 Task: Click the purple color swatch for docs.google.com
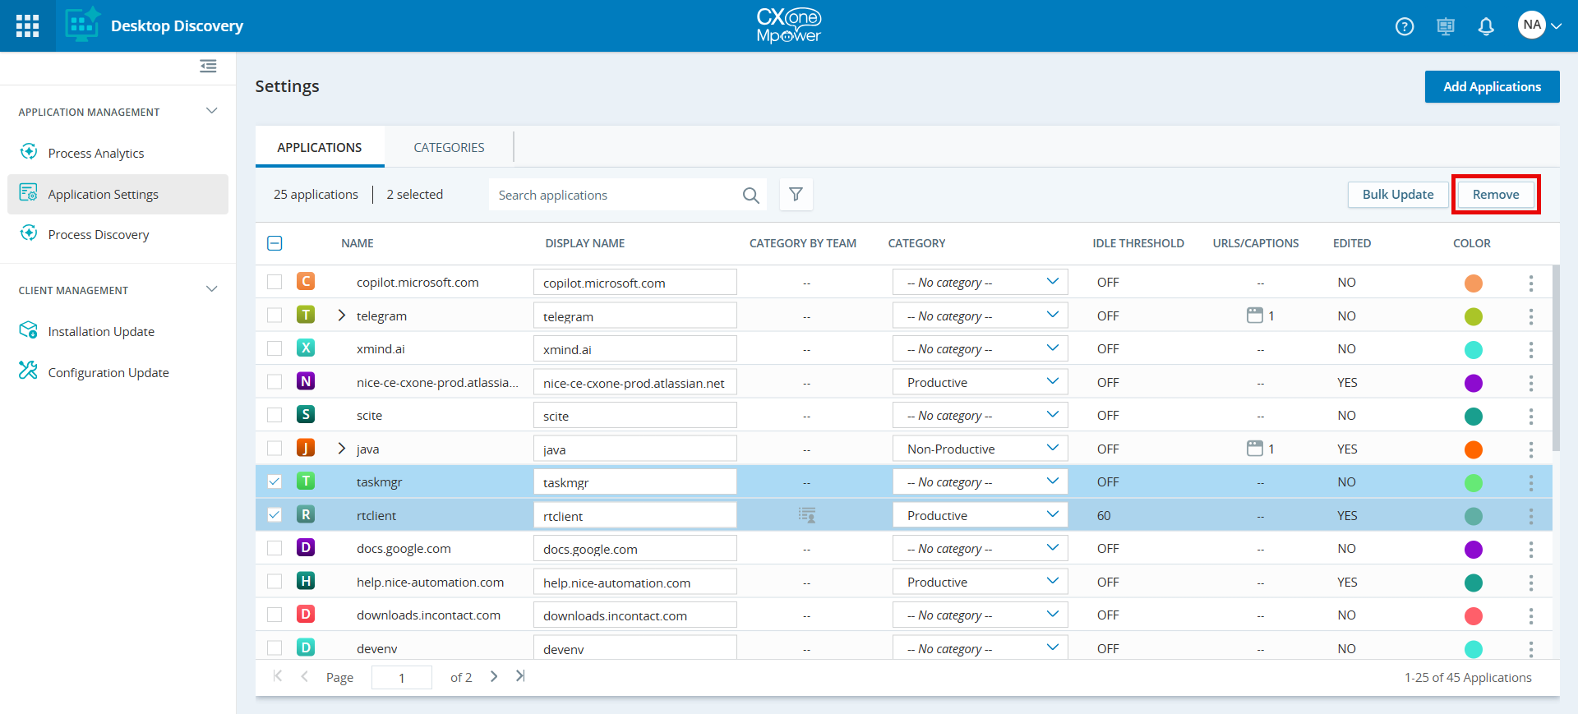pos(1473,549)
